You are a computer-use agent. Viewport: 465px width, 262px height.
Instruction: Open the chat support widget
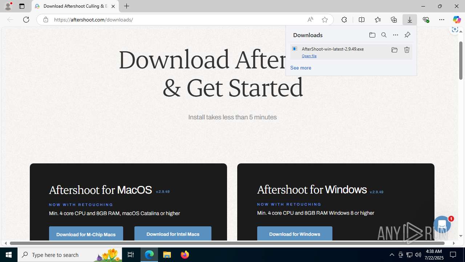click(442, 225)
